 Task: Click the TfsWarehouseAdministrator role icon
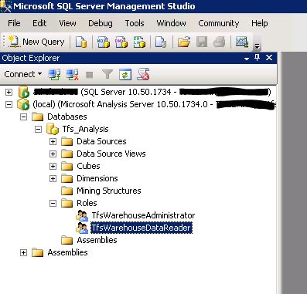(x=82, y=215)
